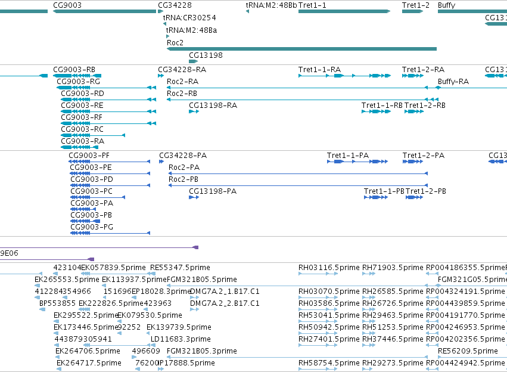Select transcript Roc2-RB label
Image resolution: width=507 pixels, height=372 pixels.
coord(182,94)
